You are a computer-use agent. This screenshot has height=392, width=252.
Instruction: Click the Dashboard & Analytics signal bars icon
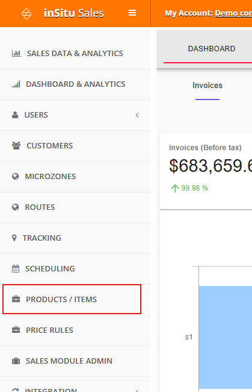coord(16,84)
